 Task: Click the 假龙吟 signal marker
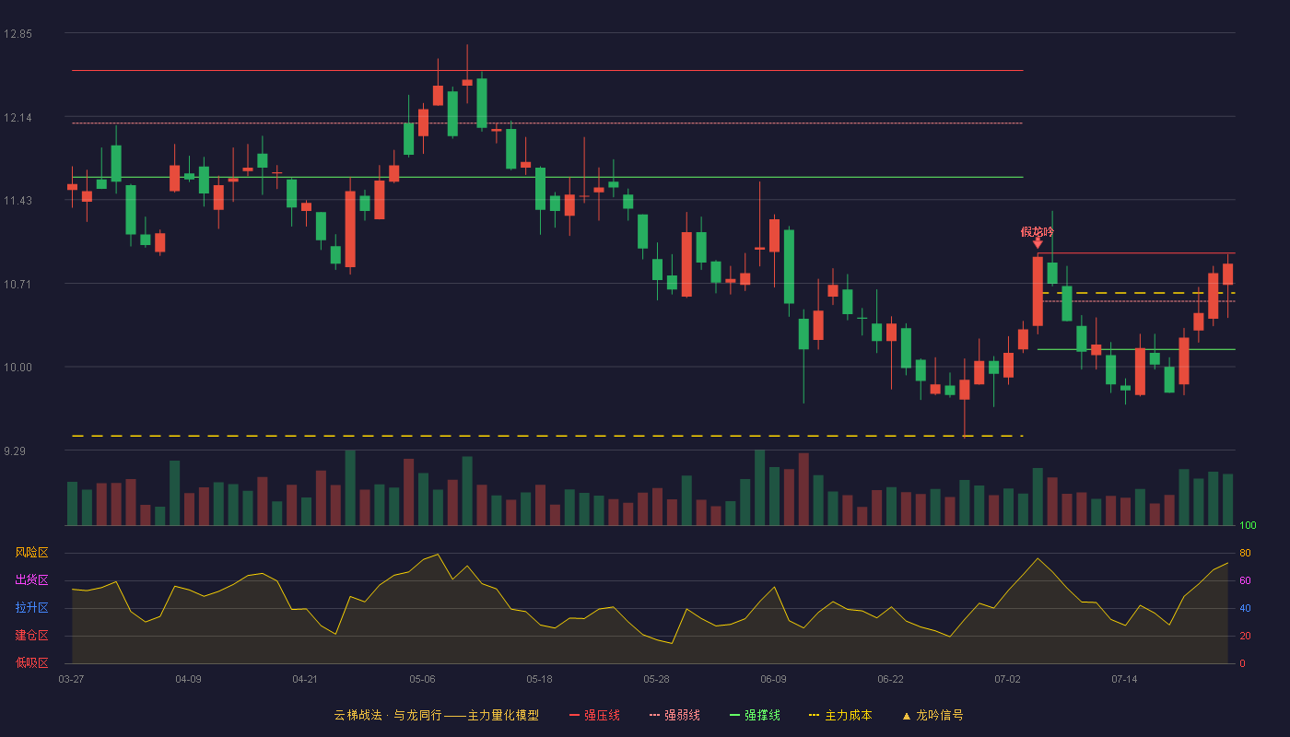[1038, 236]
